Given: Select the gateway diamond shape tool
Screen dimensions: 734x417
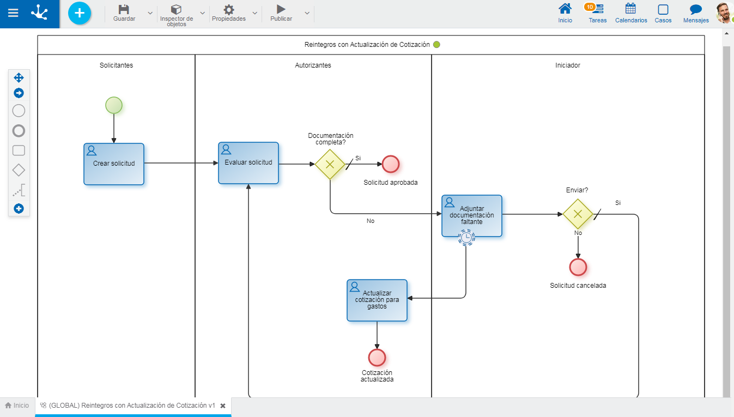Looking at the screenshot, I should pyautogui.click(x=19, y=170).
